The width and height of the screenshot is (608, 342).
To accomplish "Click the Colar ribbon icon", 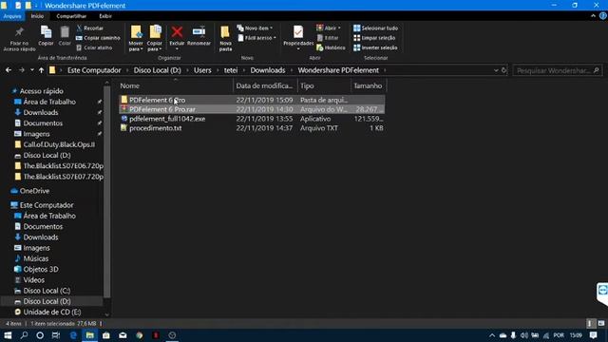I will pyautogui.click(x=65, y=36).
